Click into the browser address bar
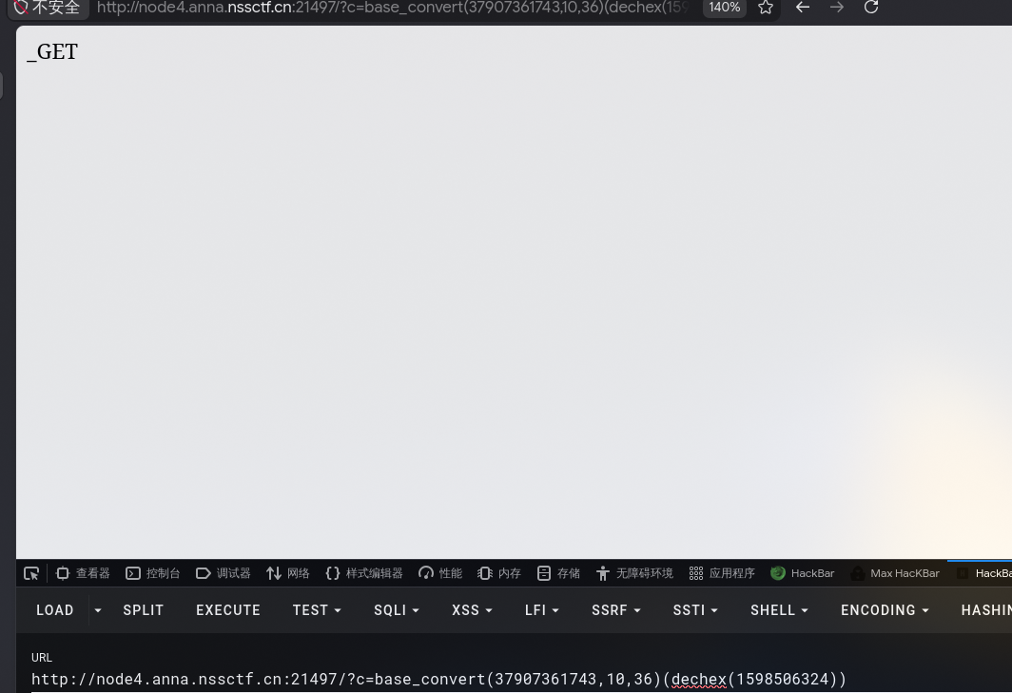Viewport: 1012px width, 693px height. 393,8
